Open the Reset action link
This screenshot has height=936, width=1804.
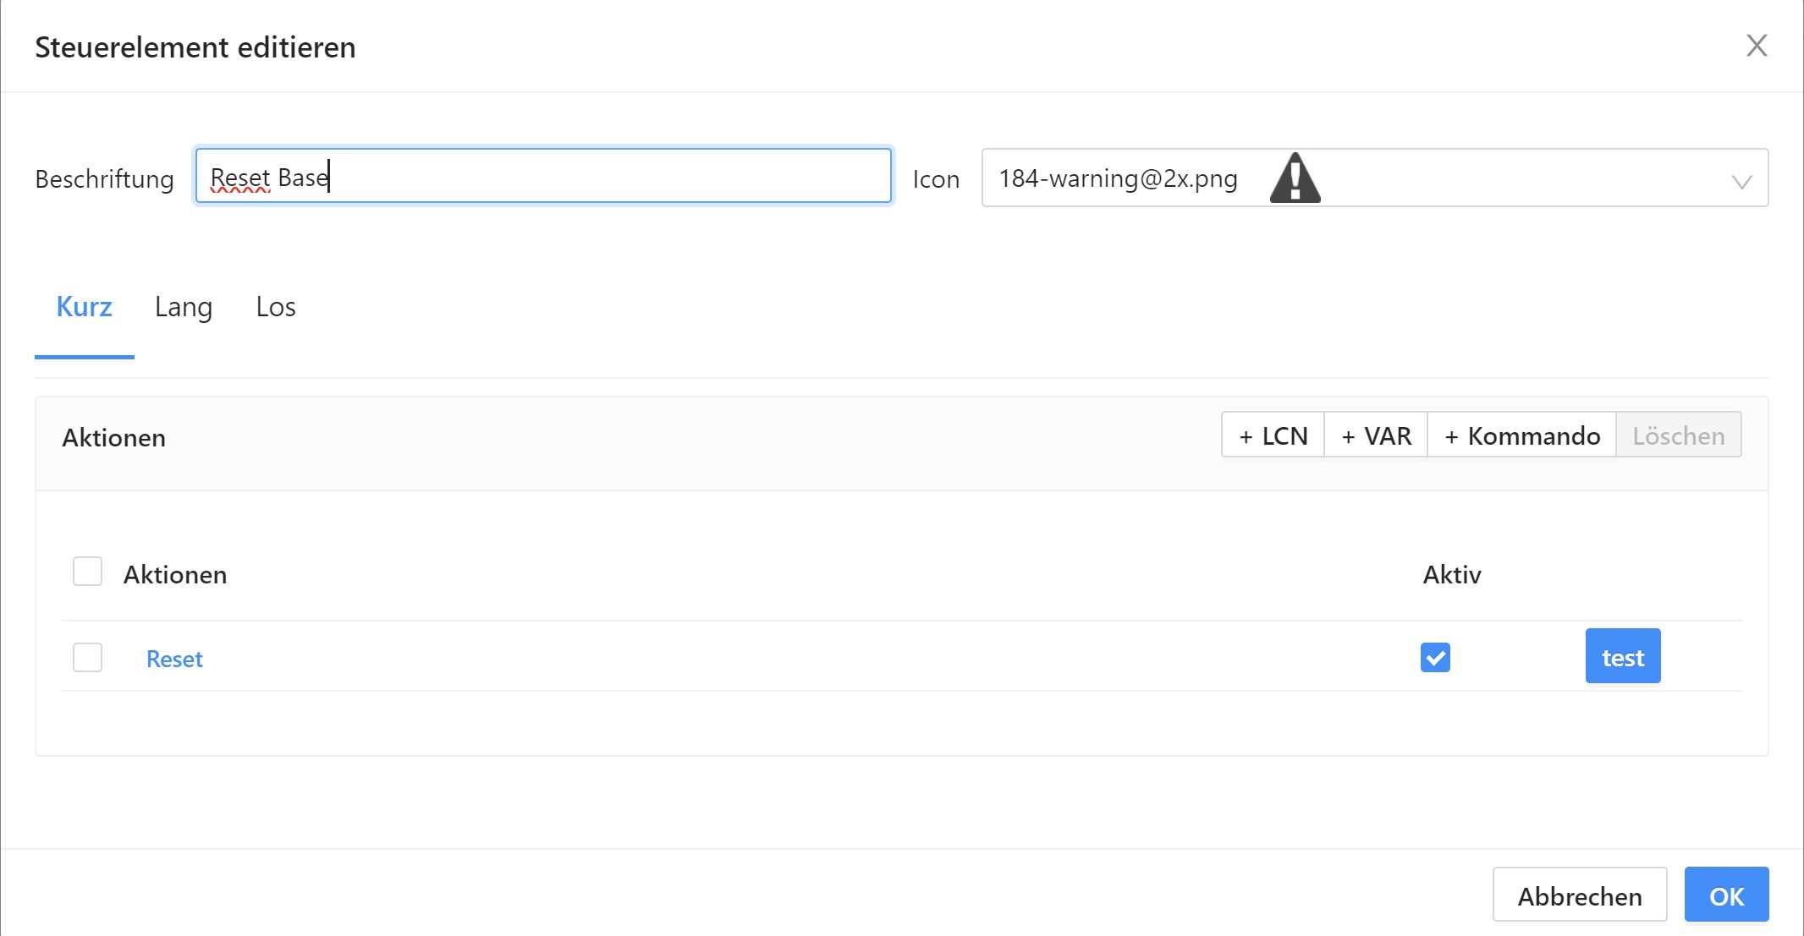point(174,659)
